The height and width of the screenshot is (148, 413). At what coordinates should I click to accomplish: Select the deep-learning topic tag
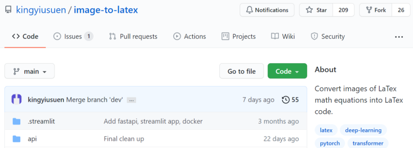pos(363,130)
